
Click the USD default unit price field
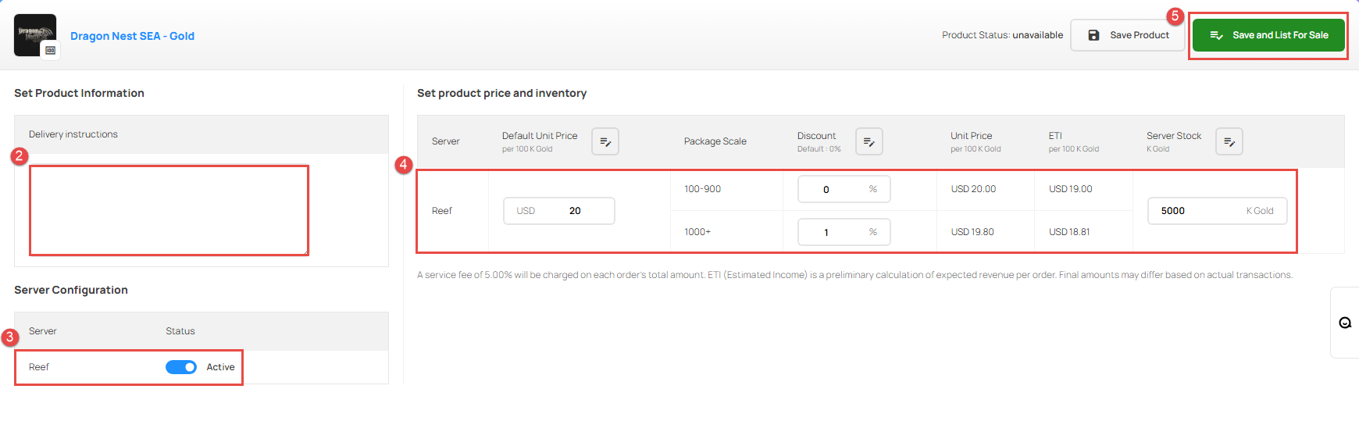(559, 211)
